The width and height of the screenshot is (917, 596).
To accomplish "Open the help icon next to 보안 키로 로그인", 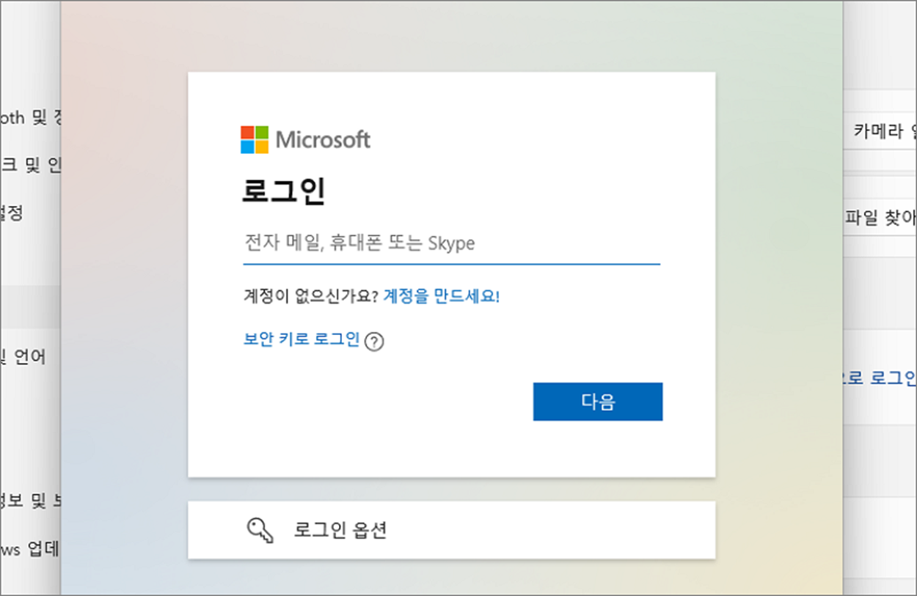I will (374, 342).
